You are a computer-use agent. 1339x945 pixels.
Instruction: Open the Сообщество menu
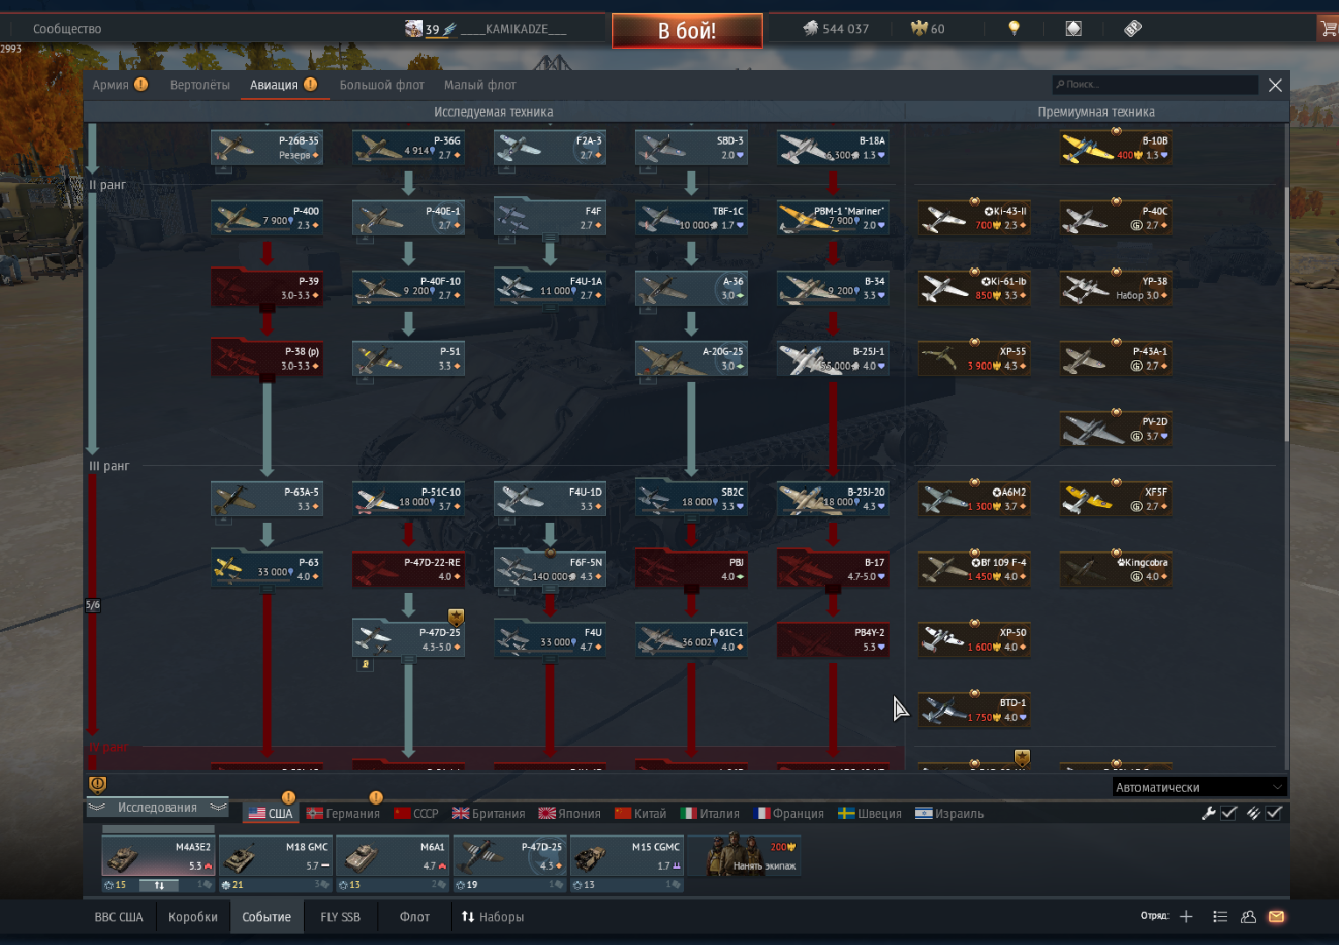[x=67, y=29]
